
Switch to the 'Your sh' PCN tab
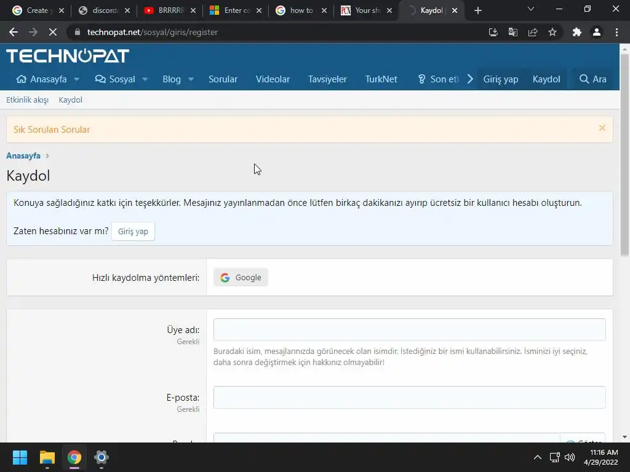[x=367, y=10]
